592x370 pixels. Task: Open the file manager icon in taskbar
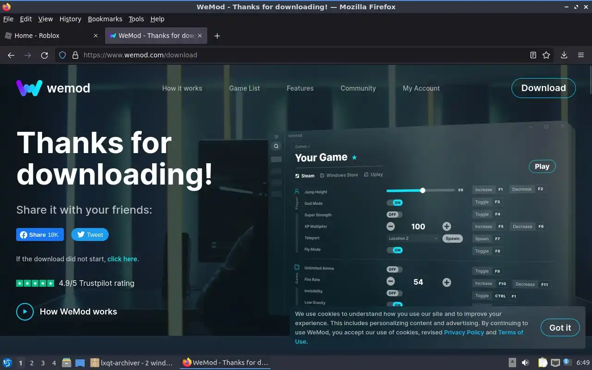pyautogui.click(x=67, y=363)
